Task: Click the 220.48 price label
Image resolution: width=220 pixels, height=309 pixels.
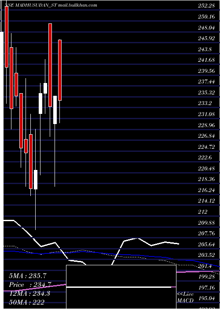Action: (x=206, y=169)
